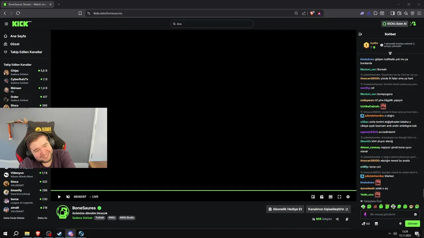Open username tunitv in leaderboard

(374, 43)
